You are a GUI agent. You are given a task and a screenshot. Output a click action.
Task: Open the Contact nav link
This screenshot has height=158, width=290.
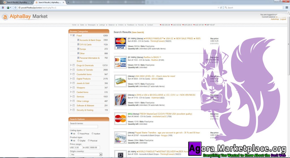[150, 25]
